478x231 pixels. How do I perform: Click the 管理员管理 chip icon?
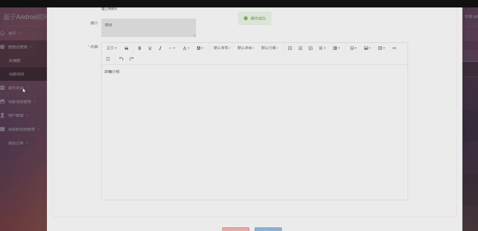coord(2,47)
